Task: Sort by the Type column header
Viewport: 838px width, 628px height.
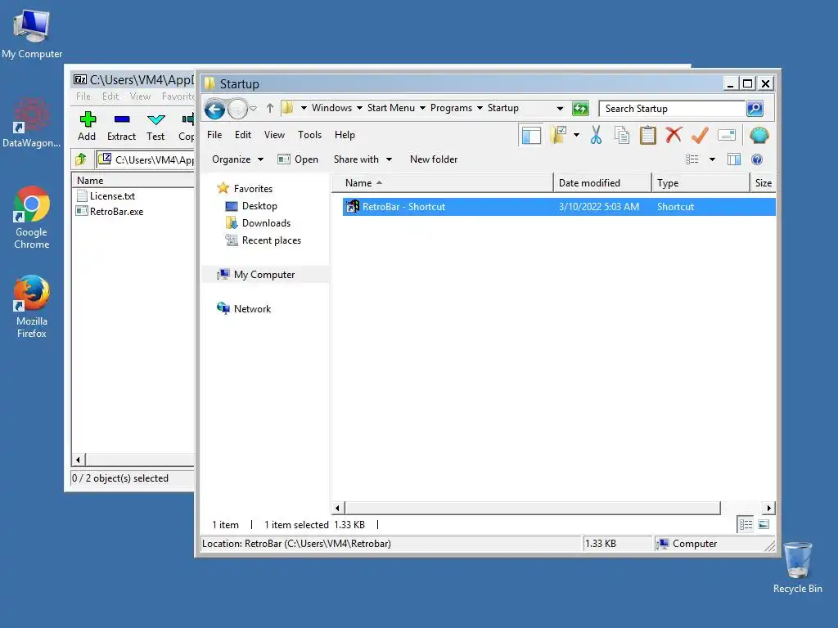Action: point(701,182)
